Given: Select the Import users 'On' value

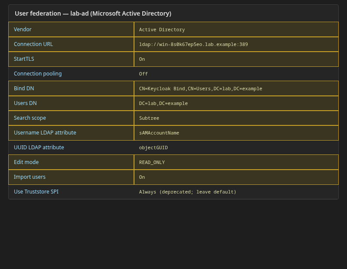Looking at the screenshot, I should 142,177.
